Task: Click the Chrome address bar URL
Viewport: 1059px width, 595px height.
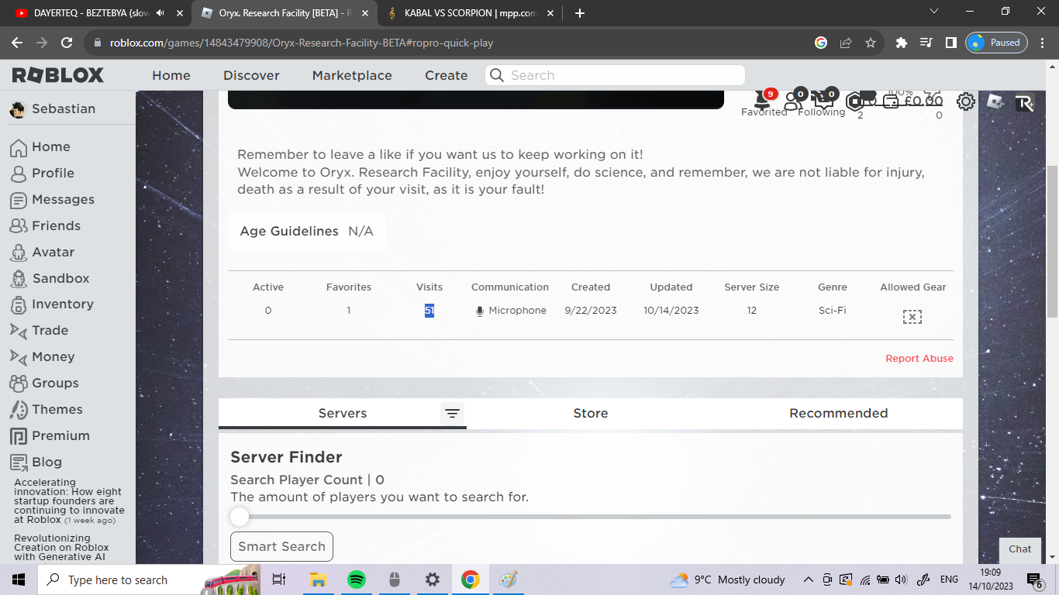Action: point(302,43)
